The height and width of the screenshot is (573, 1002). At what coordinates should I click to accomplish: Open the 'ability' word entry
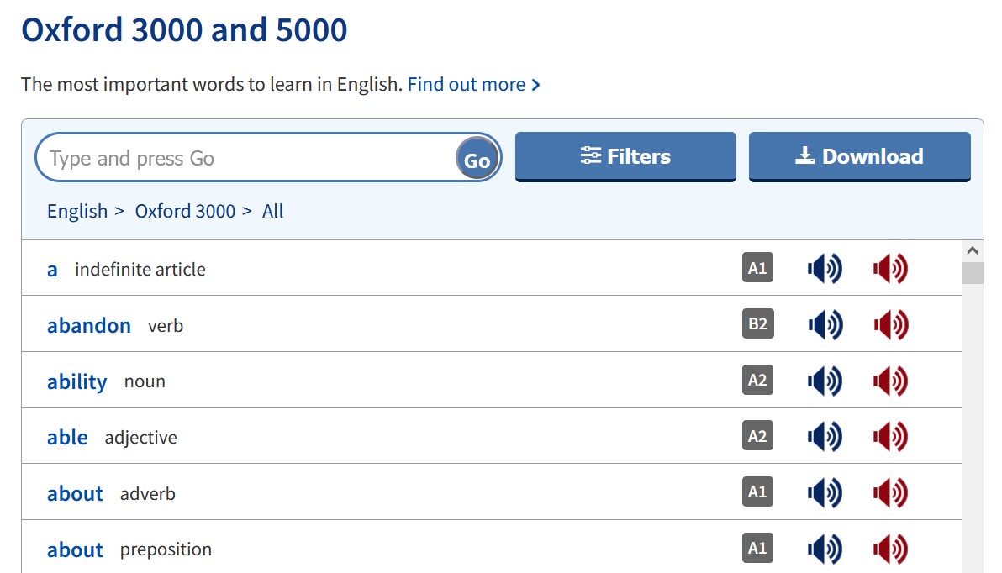point(77,381)
